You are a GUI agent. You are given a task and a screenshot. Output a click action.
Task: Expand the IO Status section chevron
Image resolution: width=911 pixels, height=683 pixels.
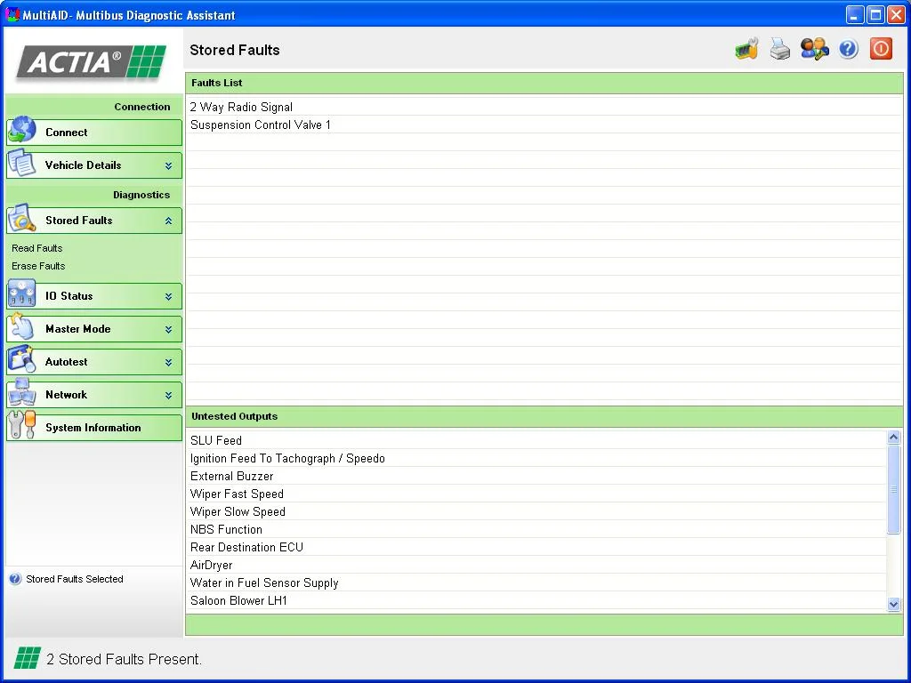(x=168, y=297)
